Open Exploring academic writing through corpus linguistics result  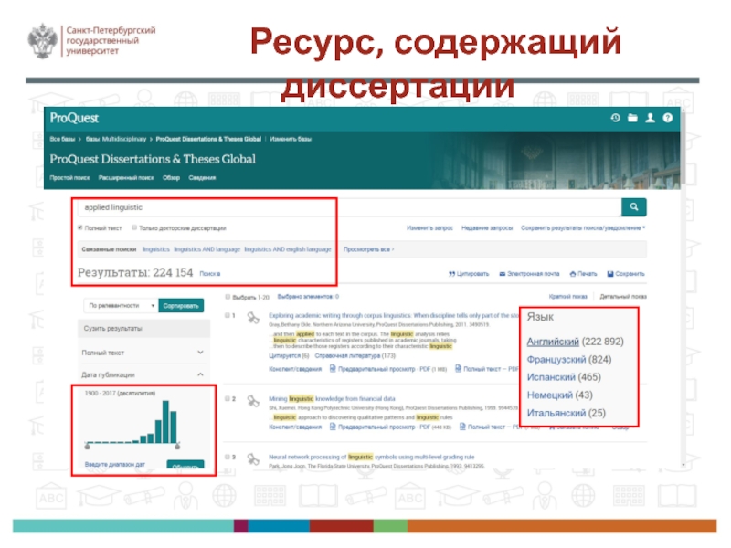coord(394,315)
